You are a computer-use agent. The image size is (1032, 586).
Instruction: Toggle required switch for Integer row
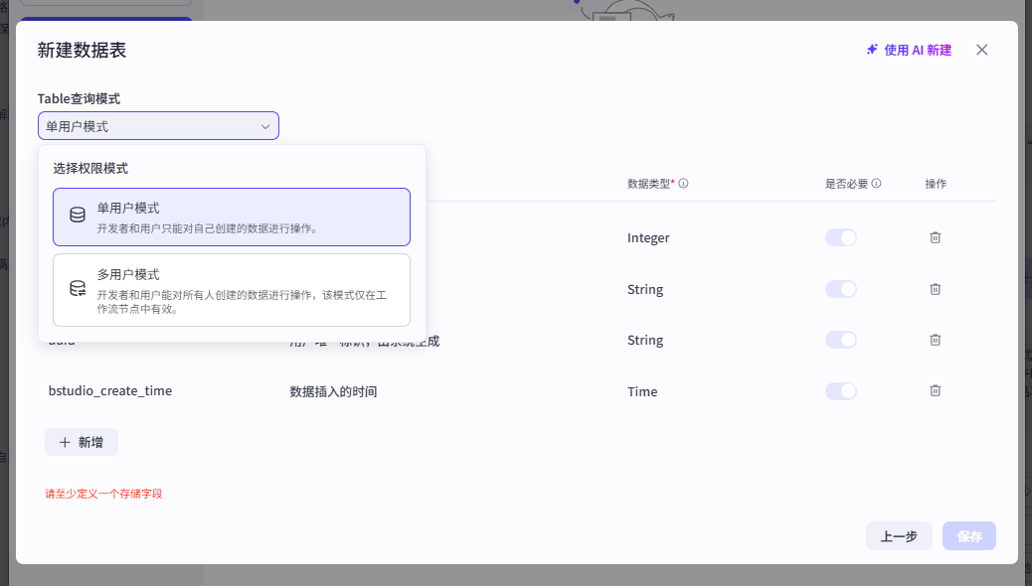tap(840, 237)
